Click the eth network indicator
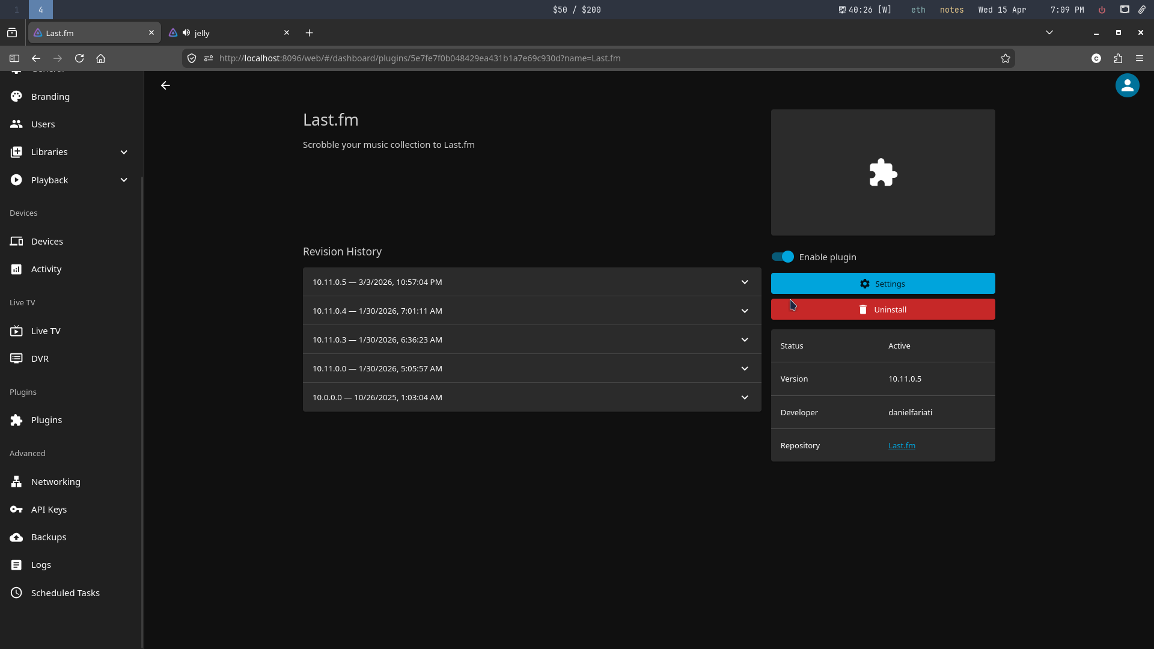 click(x=918, y=10)
